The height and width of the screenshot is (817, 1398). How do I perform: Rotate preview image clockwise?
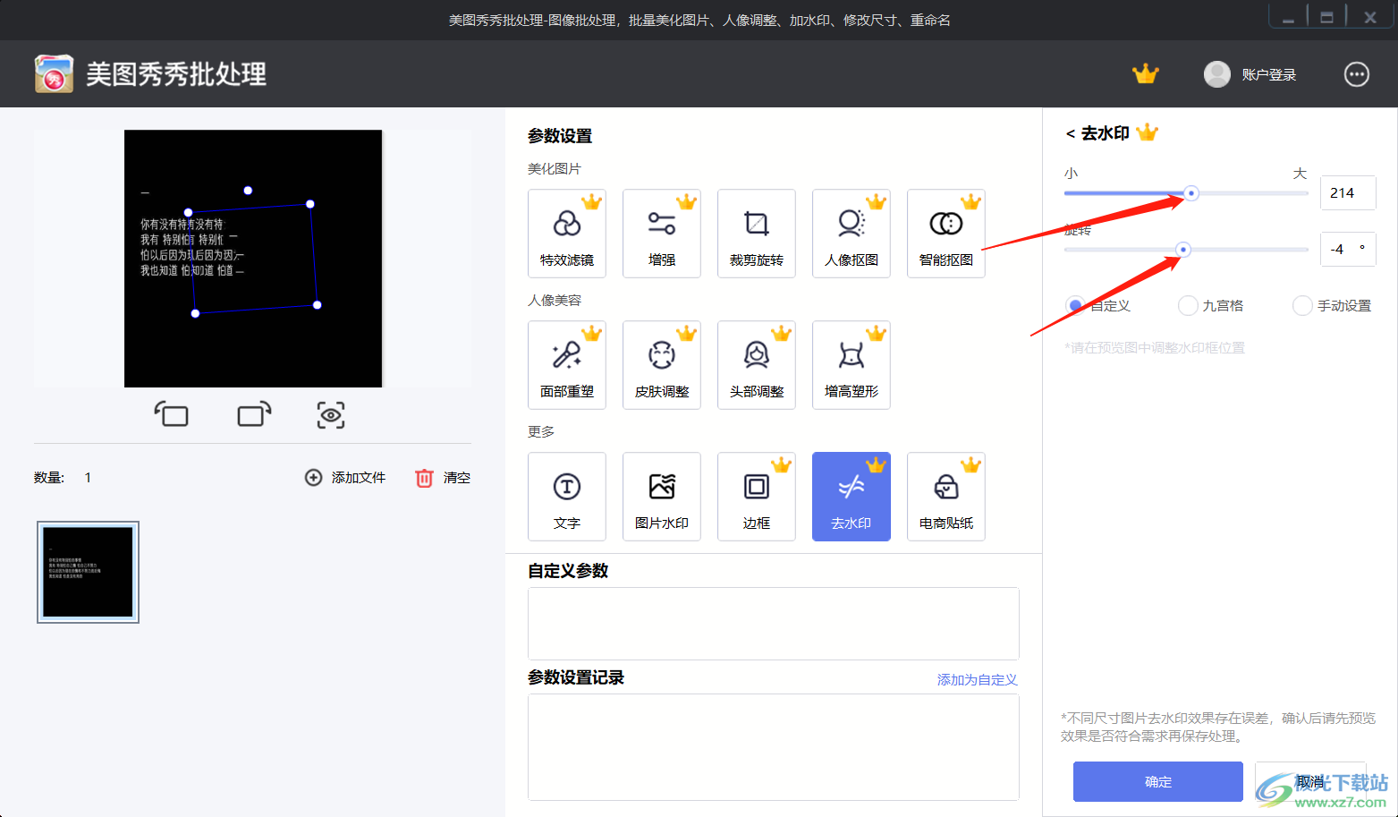(x=254, y=414)
